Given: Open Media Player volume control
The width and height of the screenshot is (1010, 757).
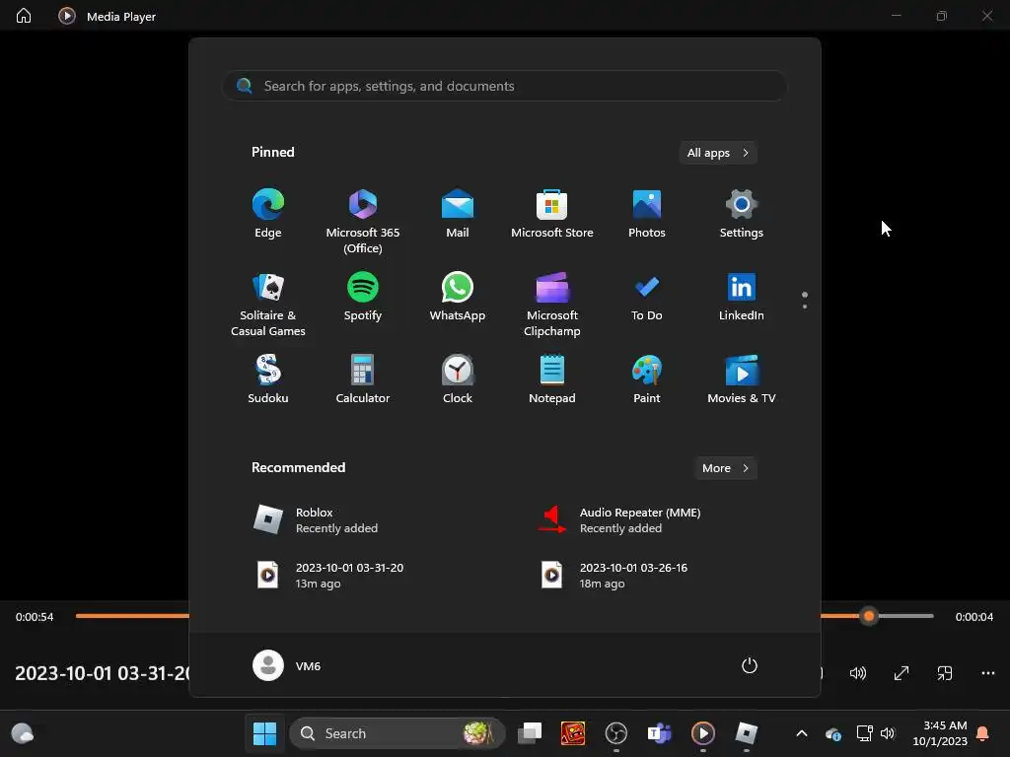Looking at the screenshot, I should 858,673.
